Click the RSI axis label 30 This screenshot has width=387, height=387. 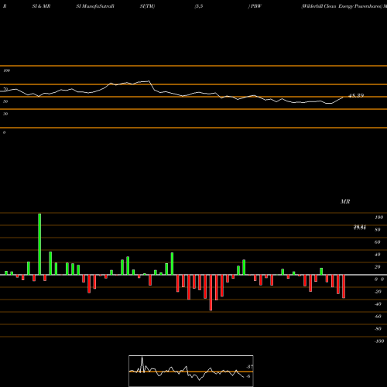coord(5,114)
